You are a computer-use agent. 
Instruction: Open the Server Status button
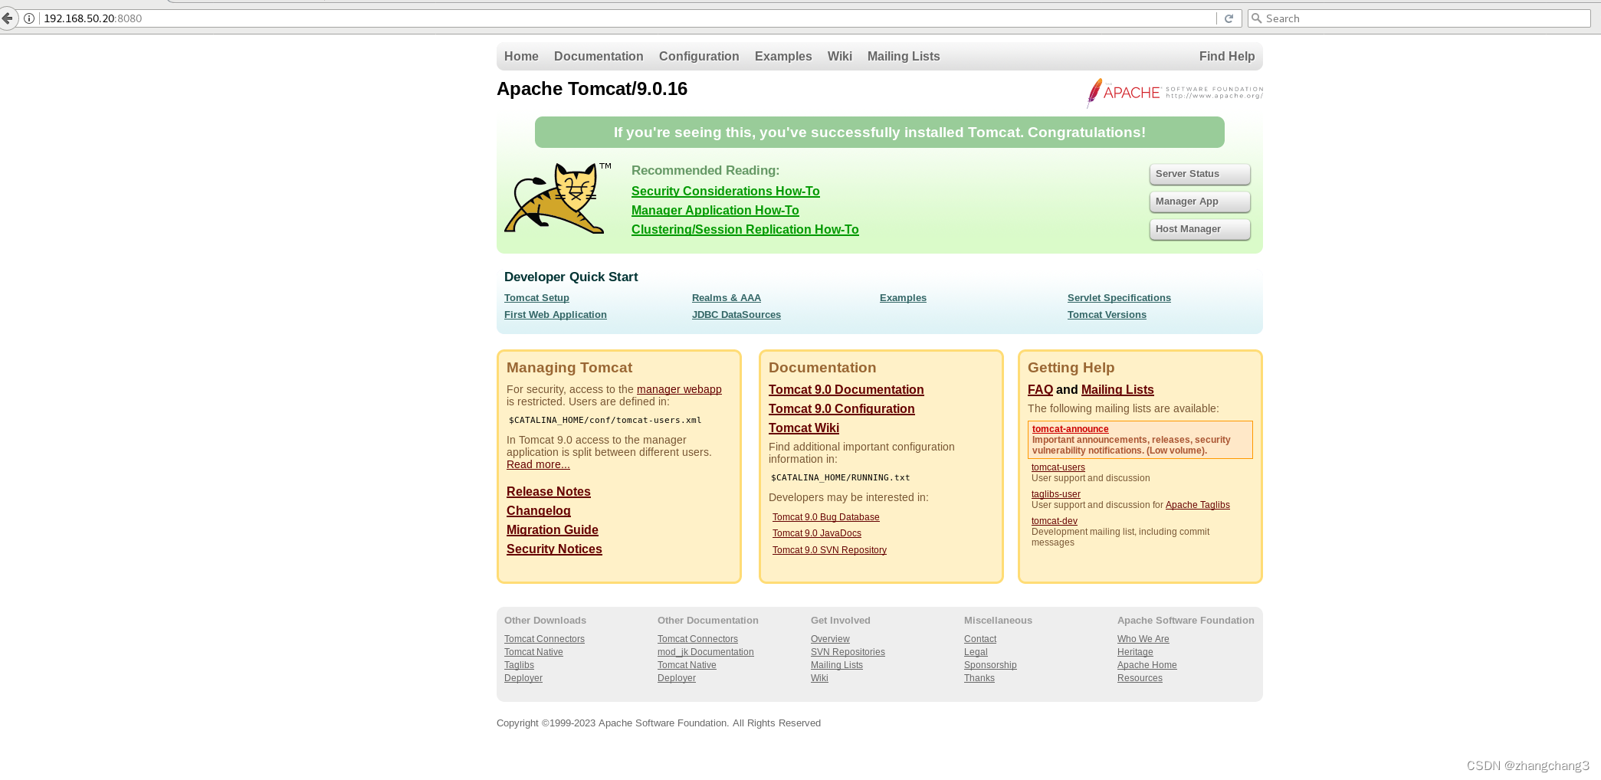click(x=1200, y=174)
